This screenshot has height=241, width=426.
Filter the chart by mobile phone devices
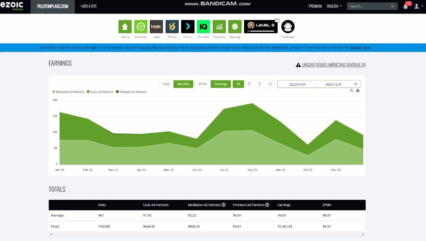249,84
